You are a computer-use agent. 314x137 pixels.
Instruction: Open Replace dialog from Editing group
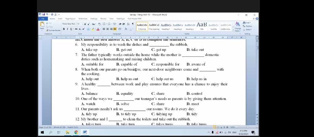pos(247,26)
